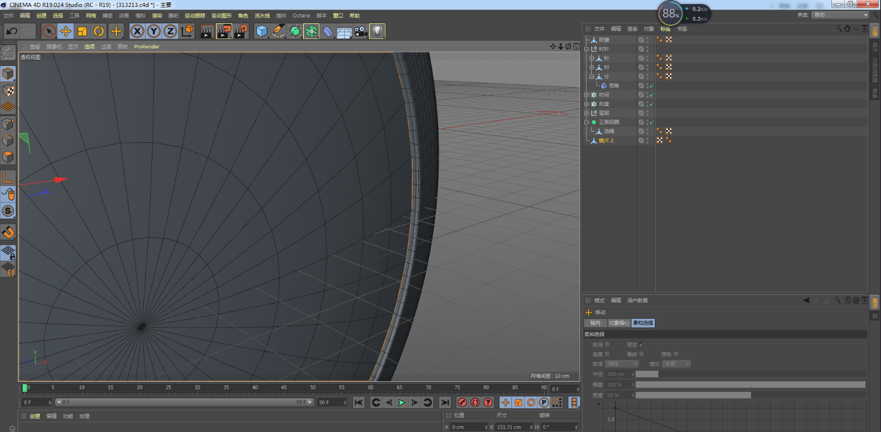The width and height of the screenshot is (881, 432).
Task: Open the spline Pen tool
Action: click(279, 31)
